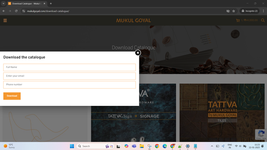Open network Wi-Fi tray icon
The width and height of the screenshot is (267, 150).
coord(236,146)
